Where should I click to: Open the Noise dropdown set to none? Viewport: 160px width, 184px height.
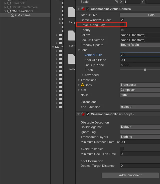tap(140, 95)
